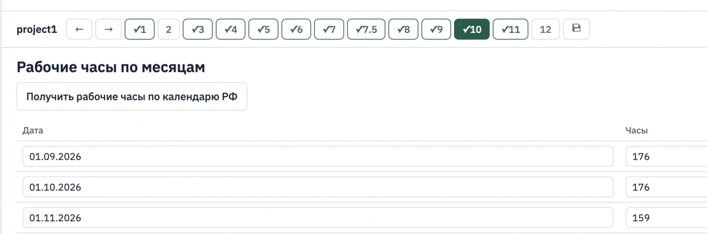This screenshot has height=234, width=707.
Task: Switch to step 4
Action: coord(231,29)
